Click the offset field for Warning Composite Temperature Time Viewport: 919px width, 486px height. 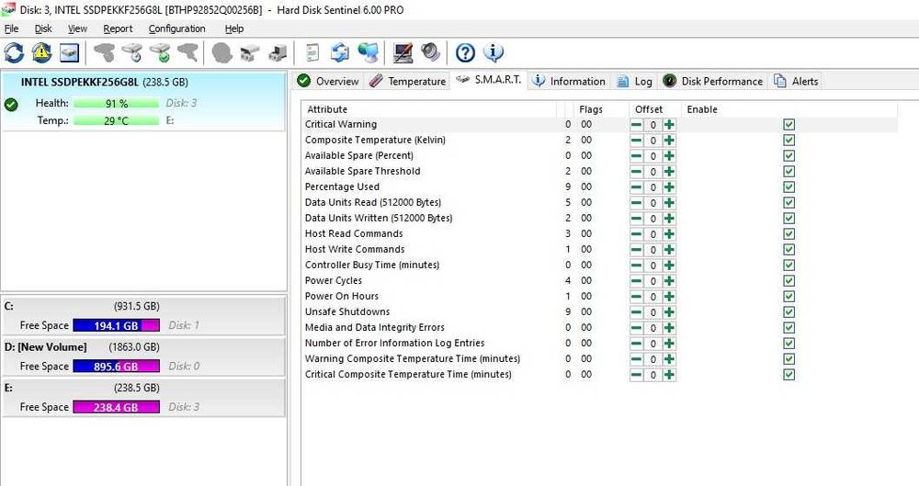tap(652, 359)
